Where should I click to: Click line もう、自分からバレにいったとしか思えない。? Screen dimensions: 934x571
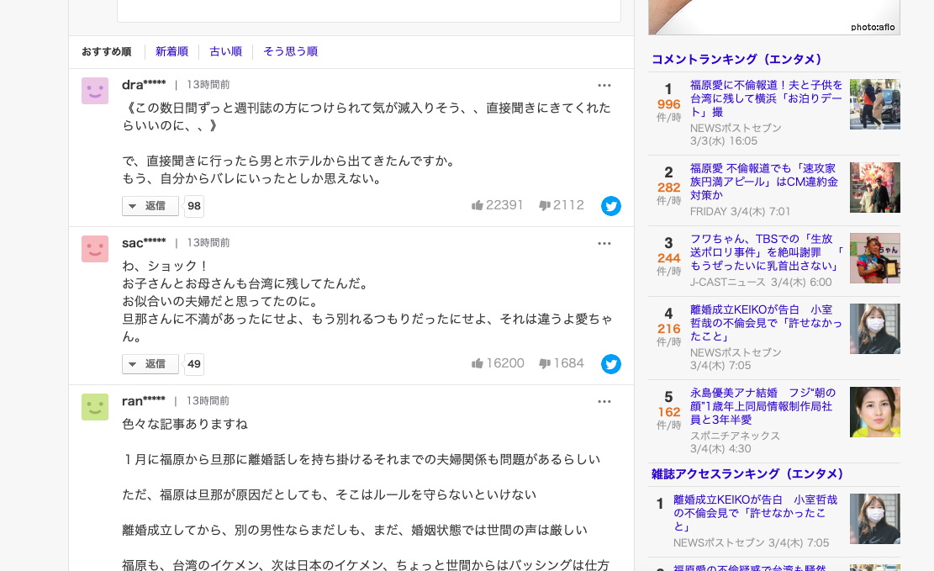pos(253,178)
